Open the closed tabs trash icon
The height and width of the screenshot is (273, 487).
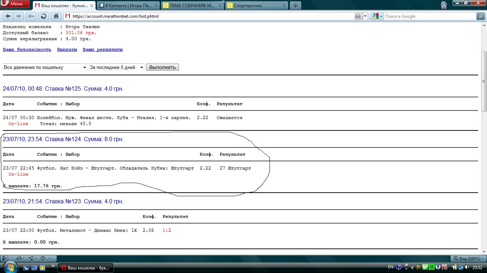(444, 5)
